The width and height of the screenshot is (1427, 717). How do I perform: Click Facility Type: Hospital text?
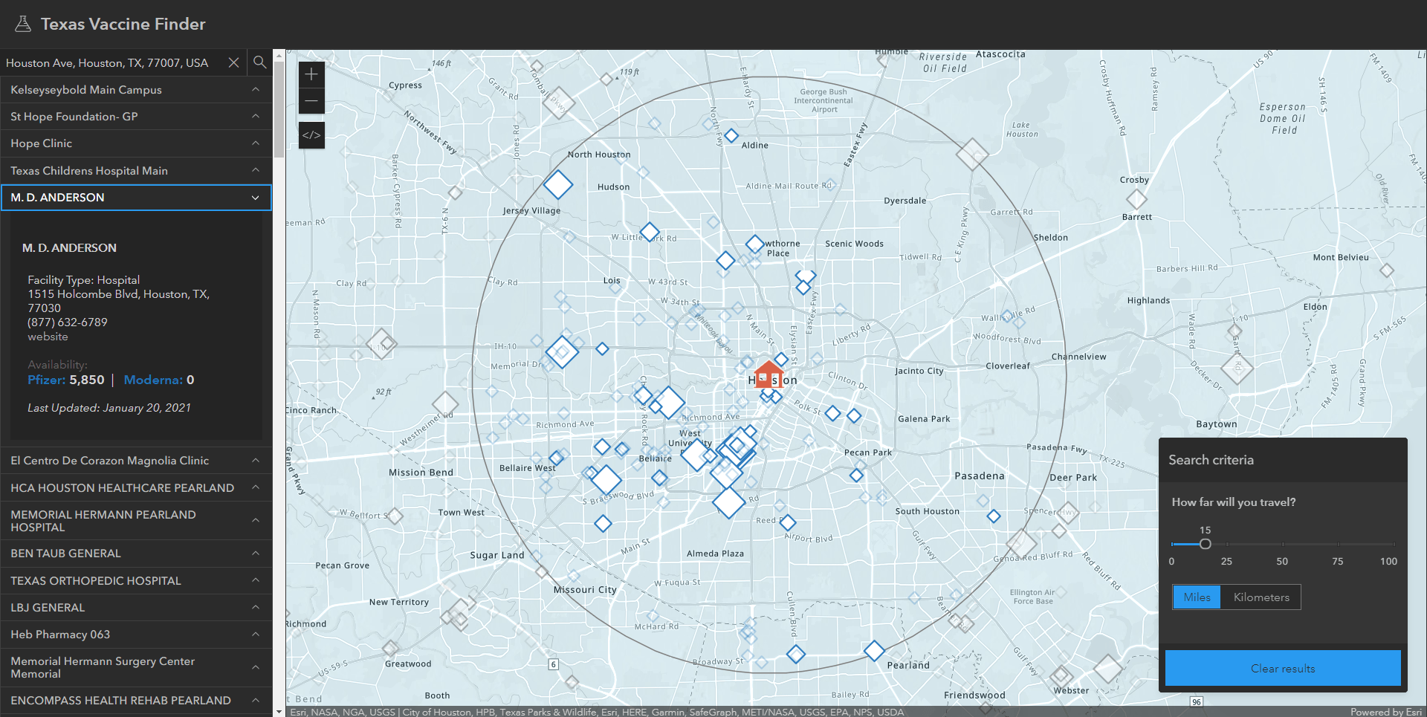click(x=84, y=280)
